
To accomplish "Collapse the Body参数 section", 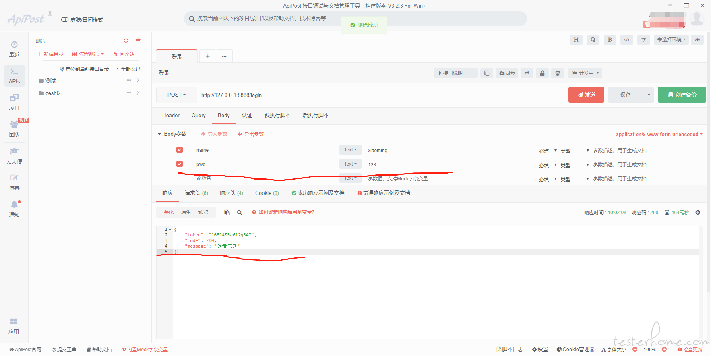I will (x=159, y=134).
